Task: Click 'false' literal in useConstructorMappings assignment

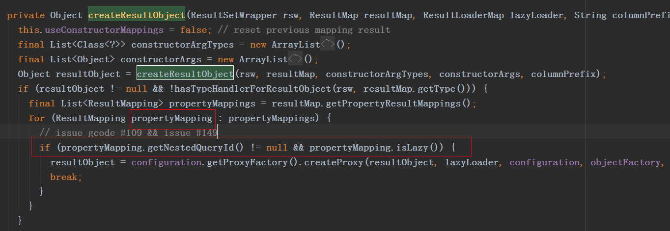Action: (194, 30)
